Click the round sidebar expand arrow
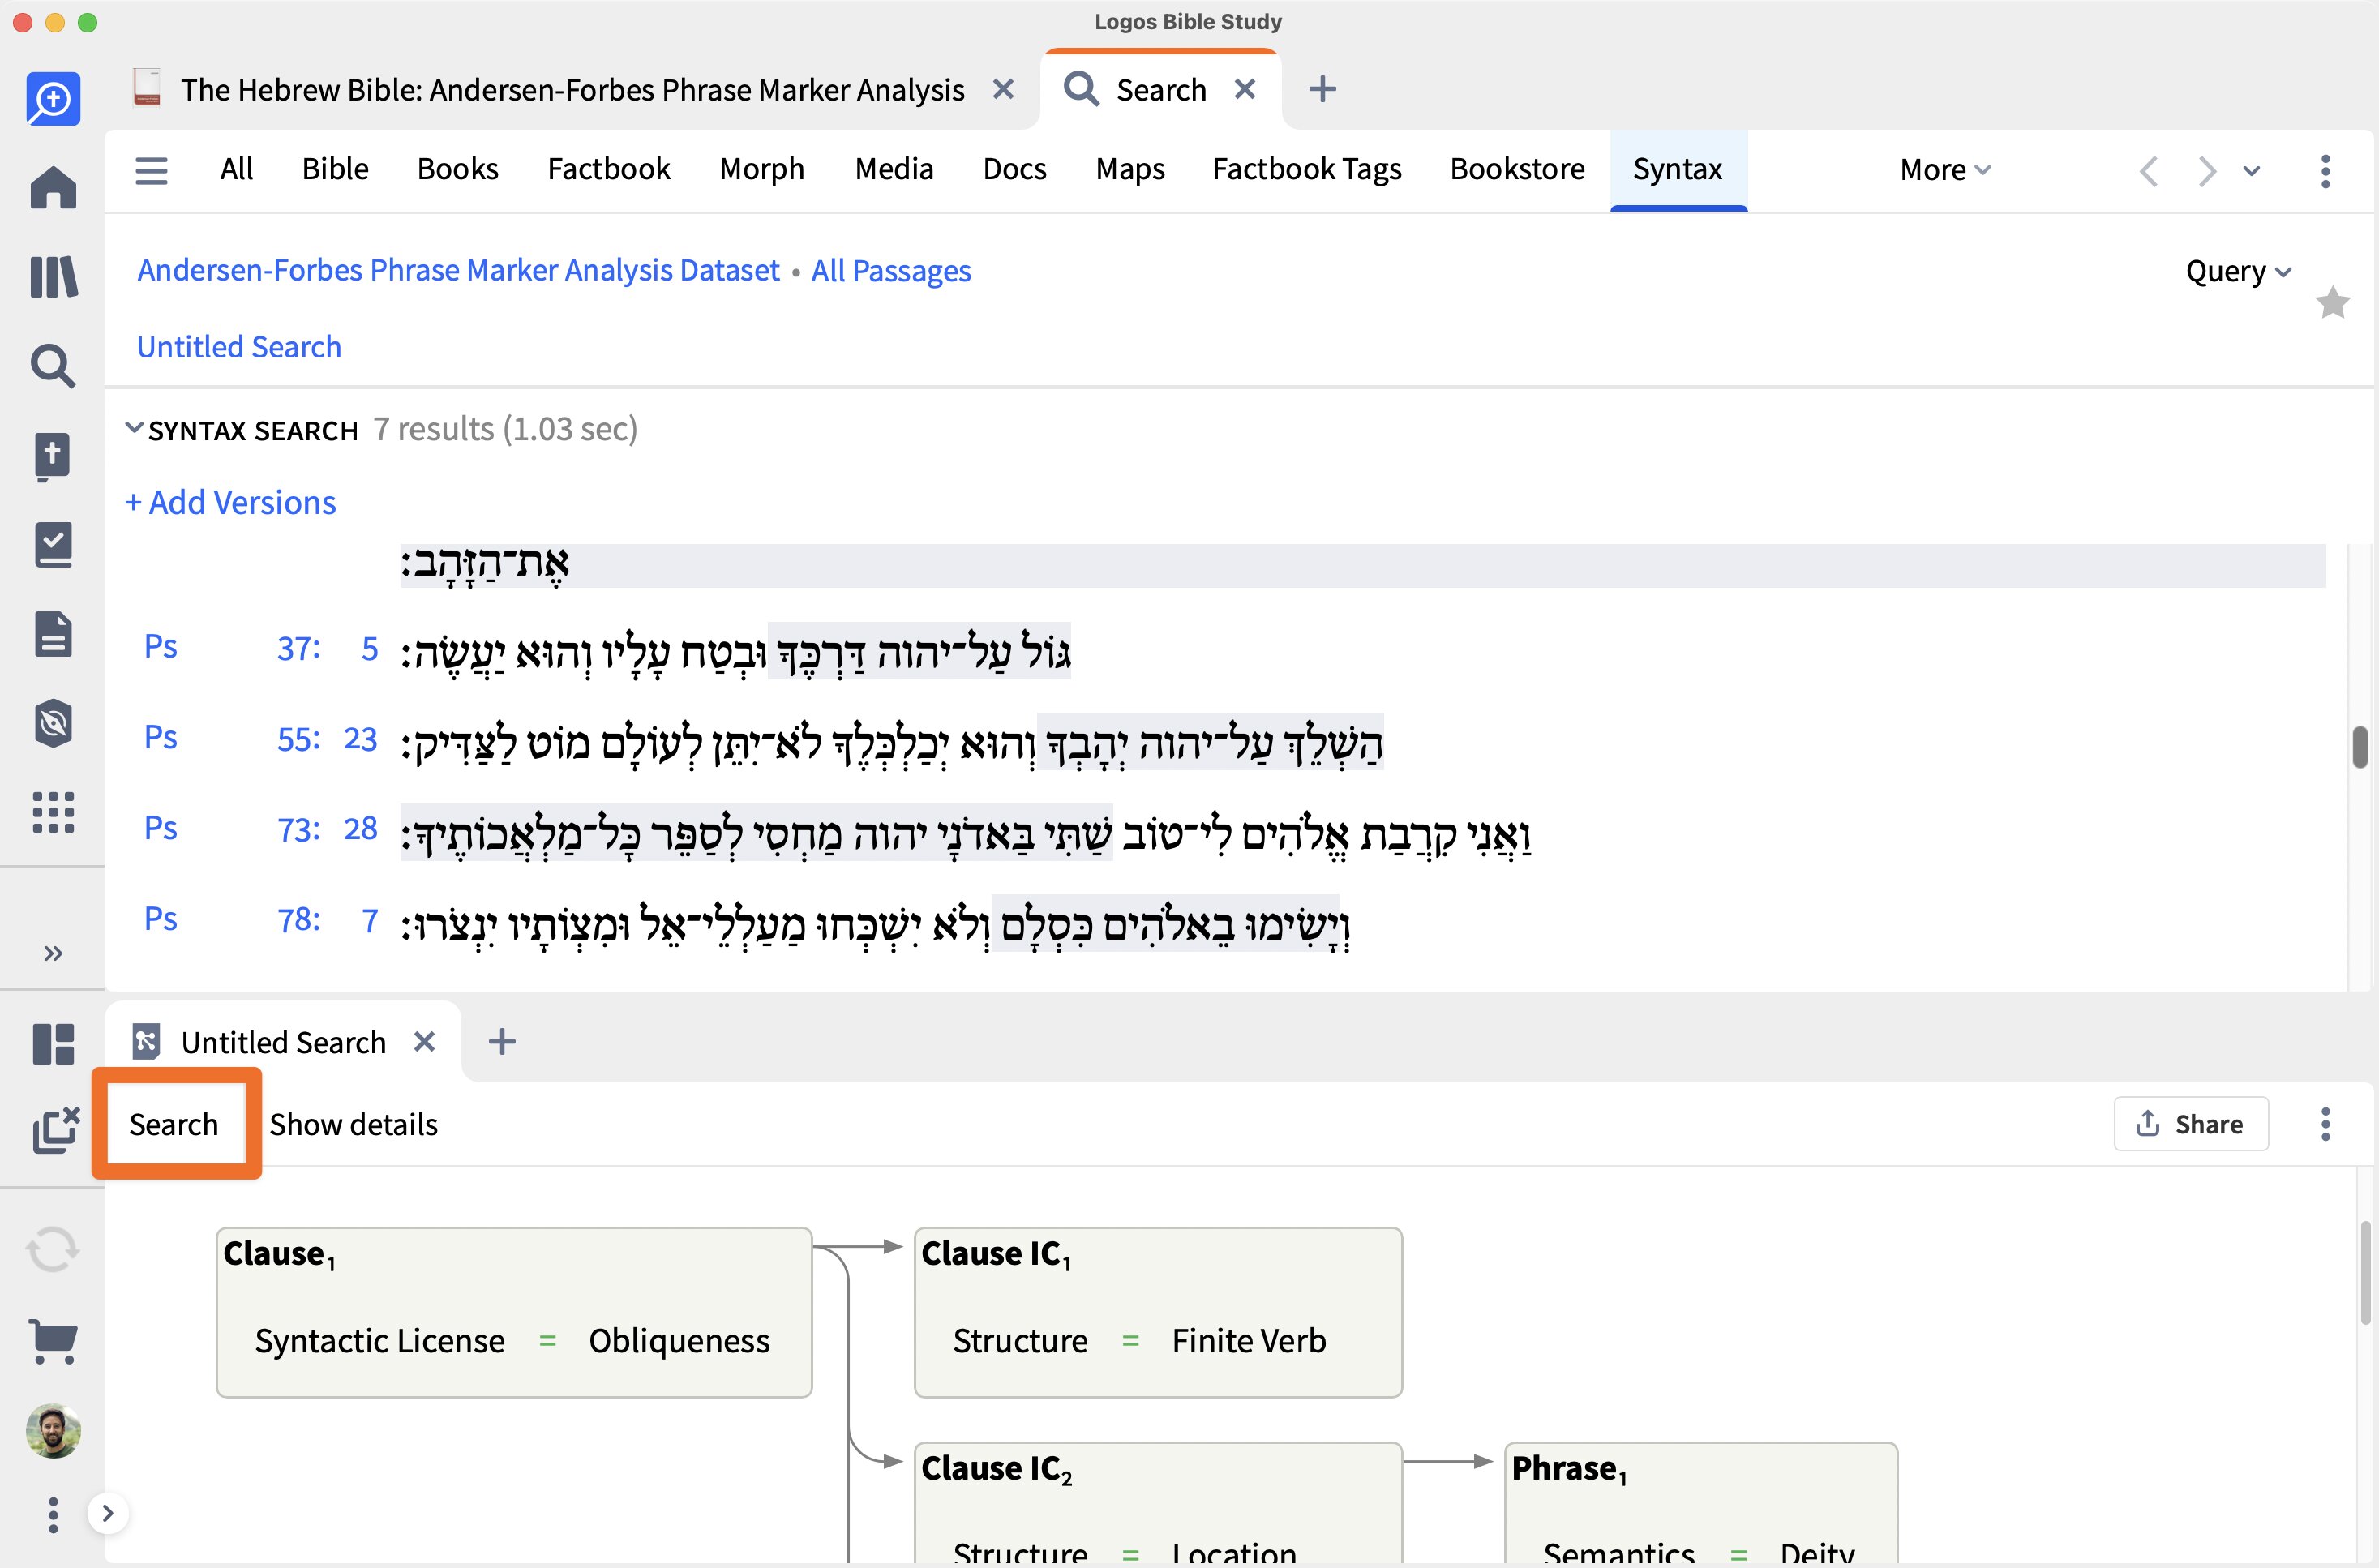Screen dimensions: 2379x1568 pos(108,1513)
